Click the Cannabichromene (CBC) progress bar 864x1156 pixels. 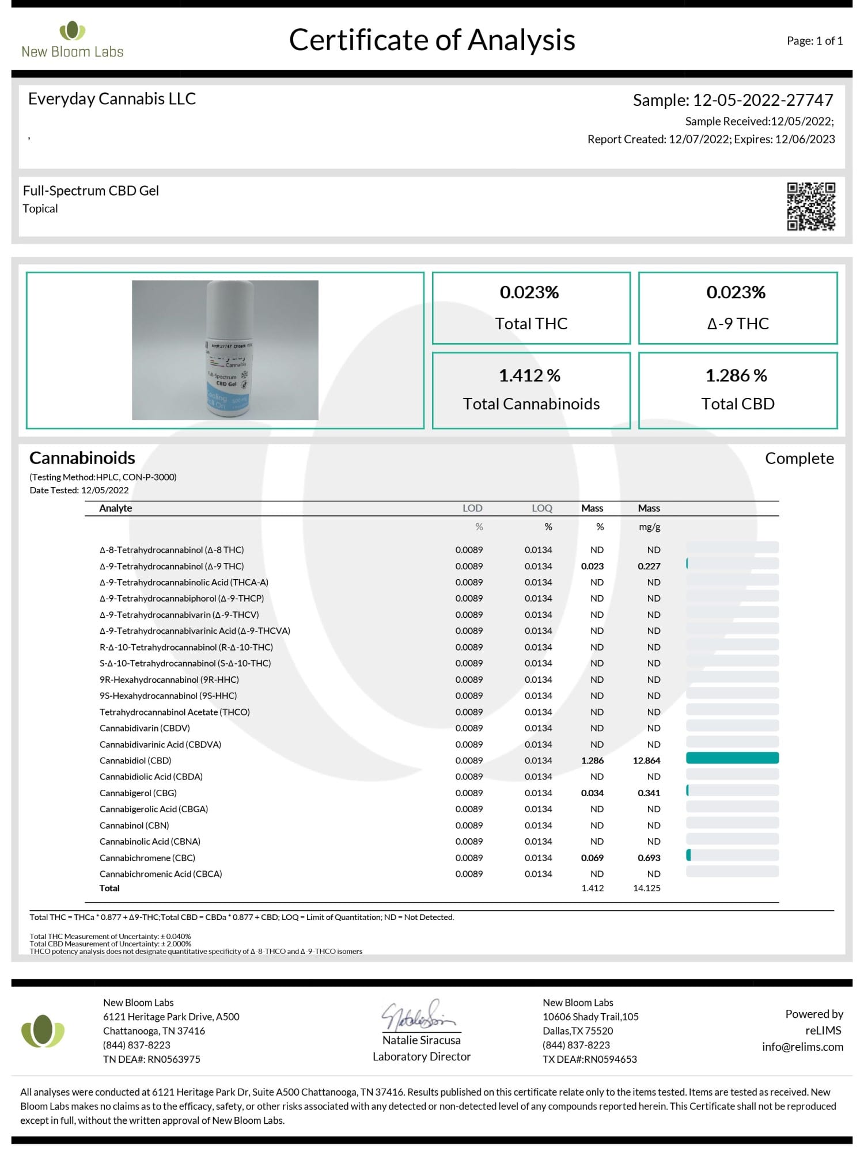(x=732, y=855)
